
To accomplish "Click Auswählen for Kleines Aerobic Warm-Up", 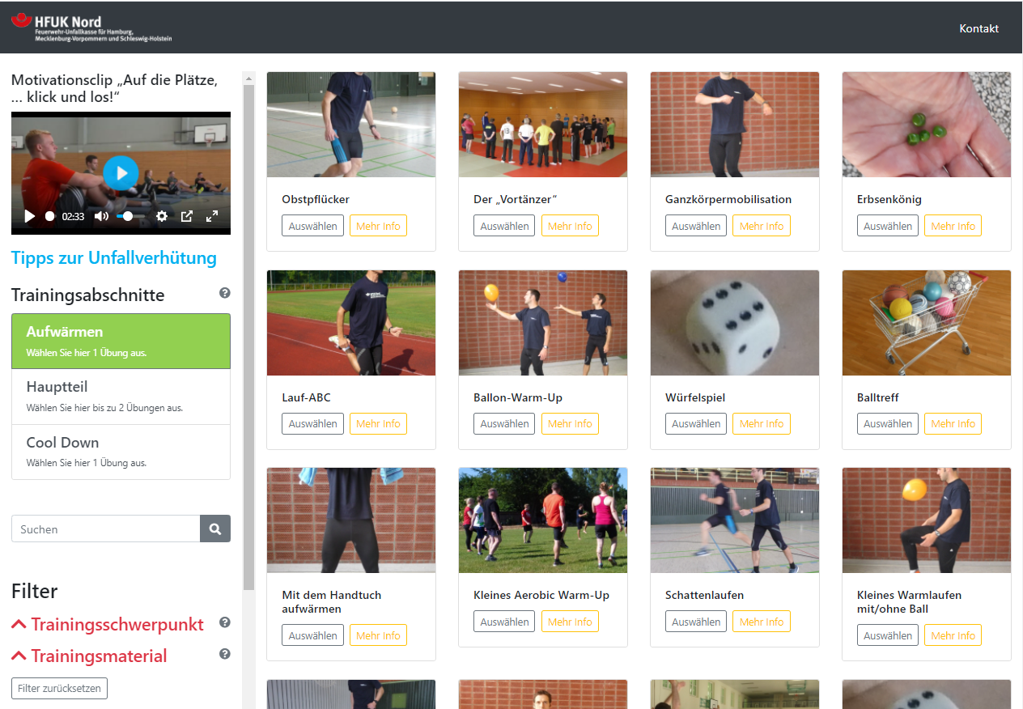I will [505, 622].
